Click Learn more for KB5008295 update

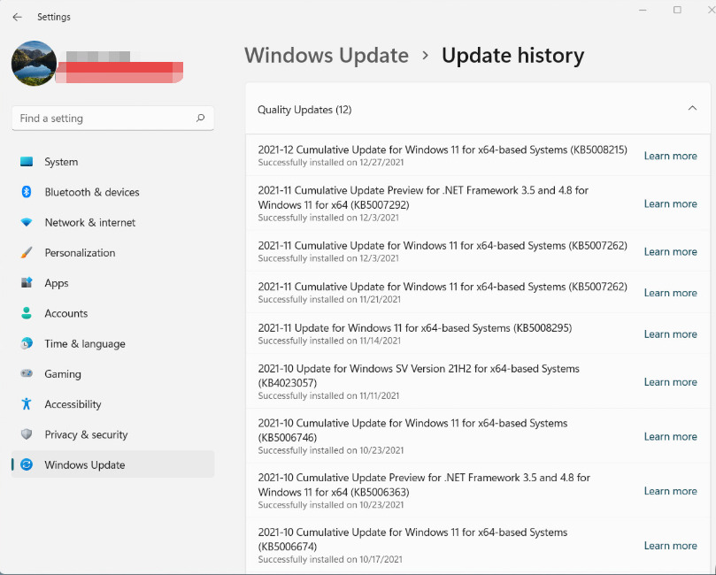tap(670, 333)
